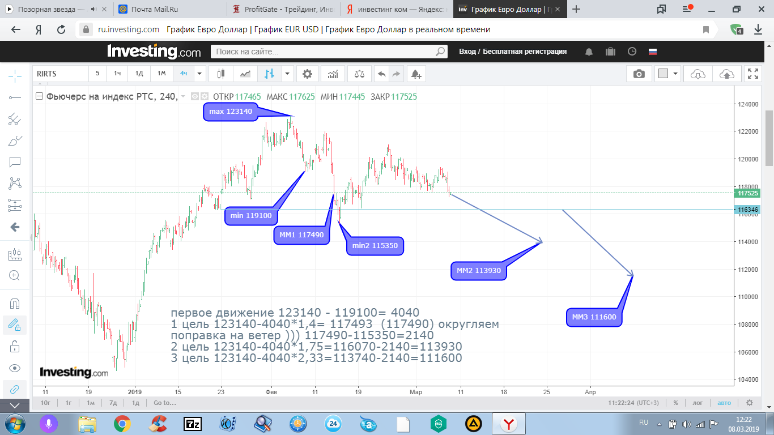Open the bottom-right chart properties gear
This screenshot has width=774, height=435.
(749, 403)
